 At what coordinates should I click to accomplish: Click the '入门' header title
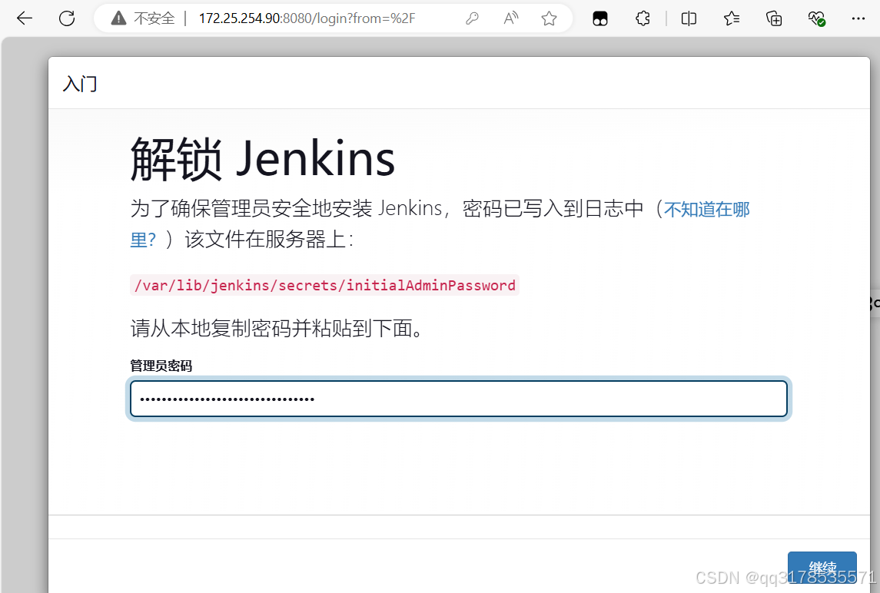click(x=80, y=84)
